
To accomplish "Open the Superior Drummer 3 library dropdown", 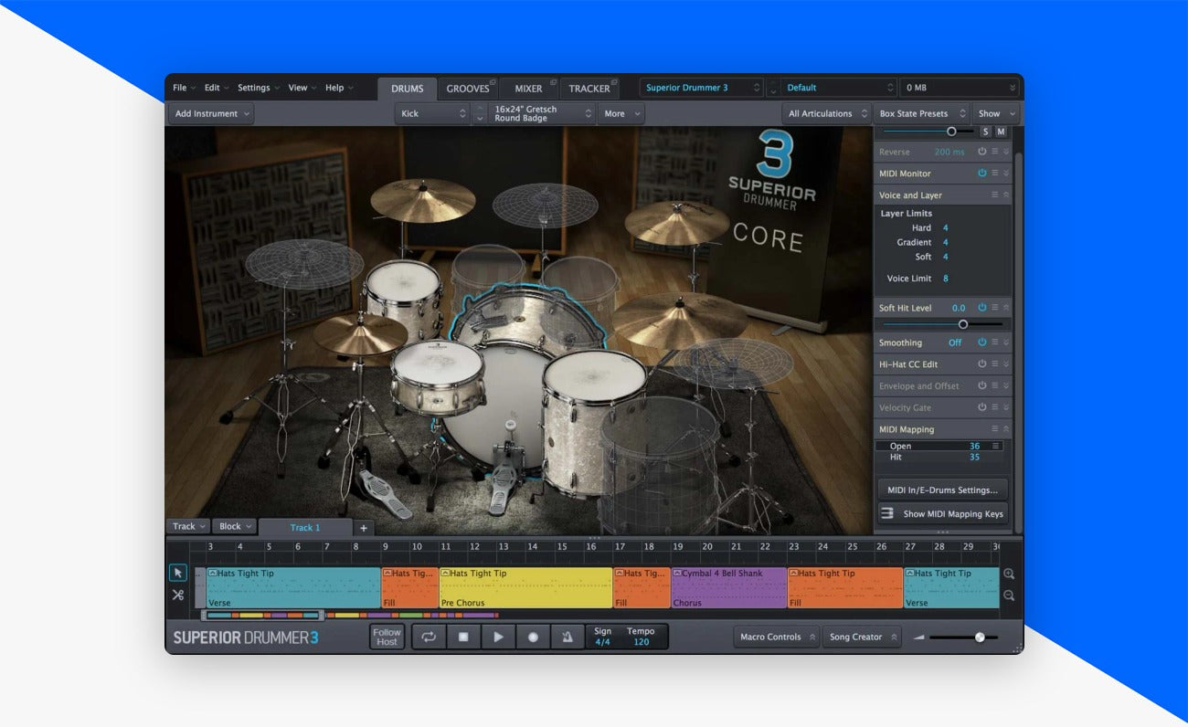I will (x=701, y=88).
